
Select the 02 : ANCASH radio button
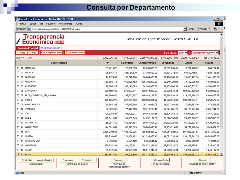click(18, 72)
